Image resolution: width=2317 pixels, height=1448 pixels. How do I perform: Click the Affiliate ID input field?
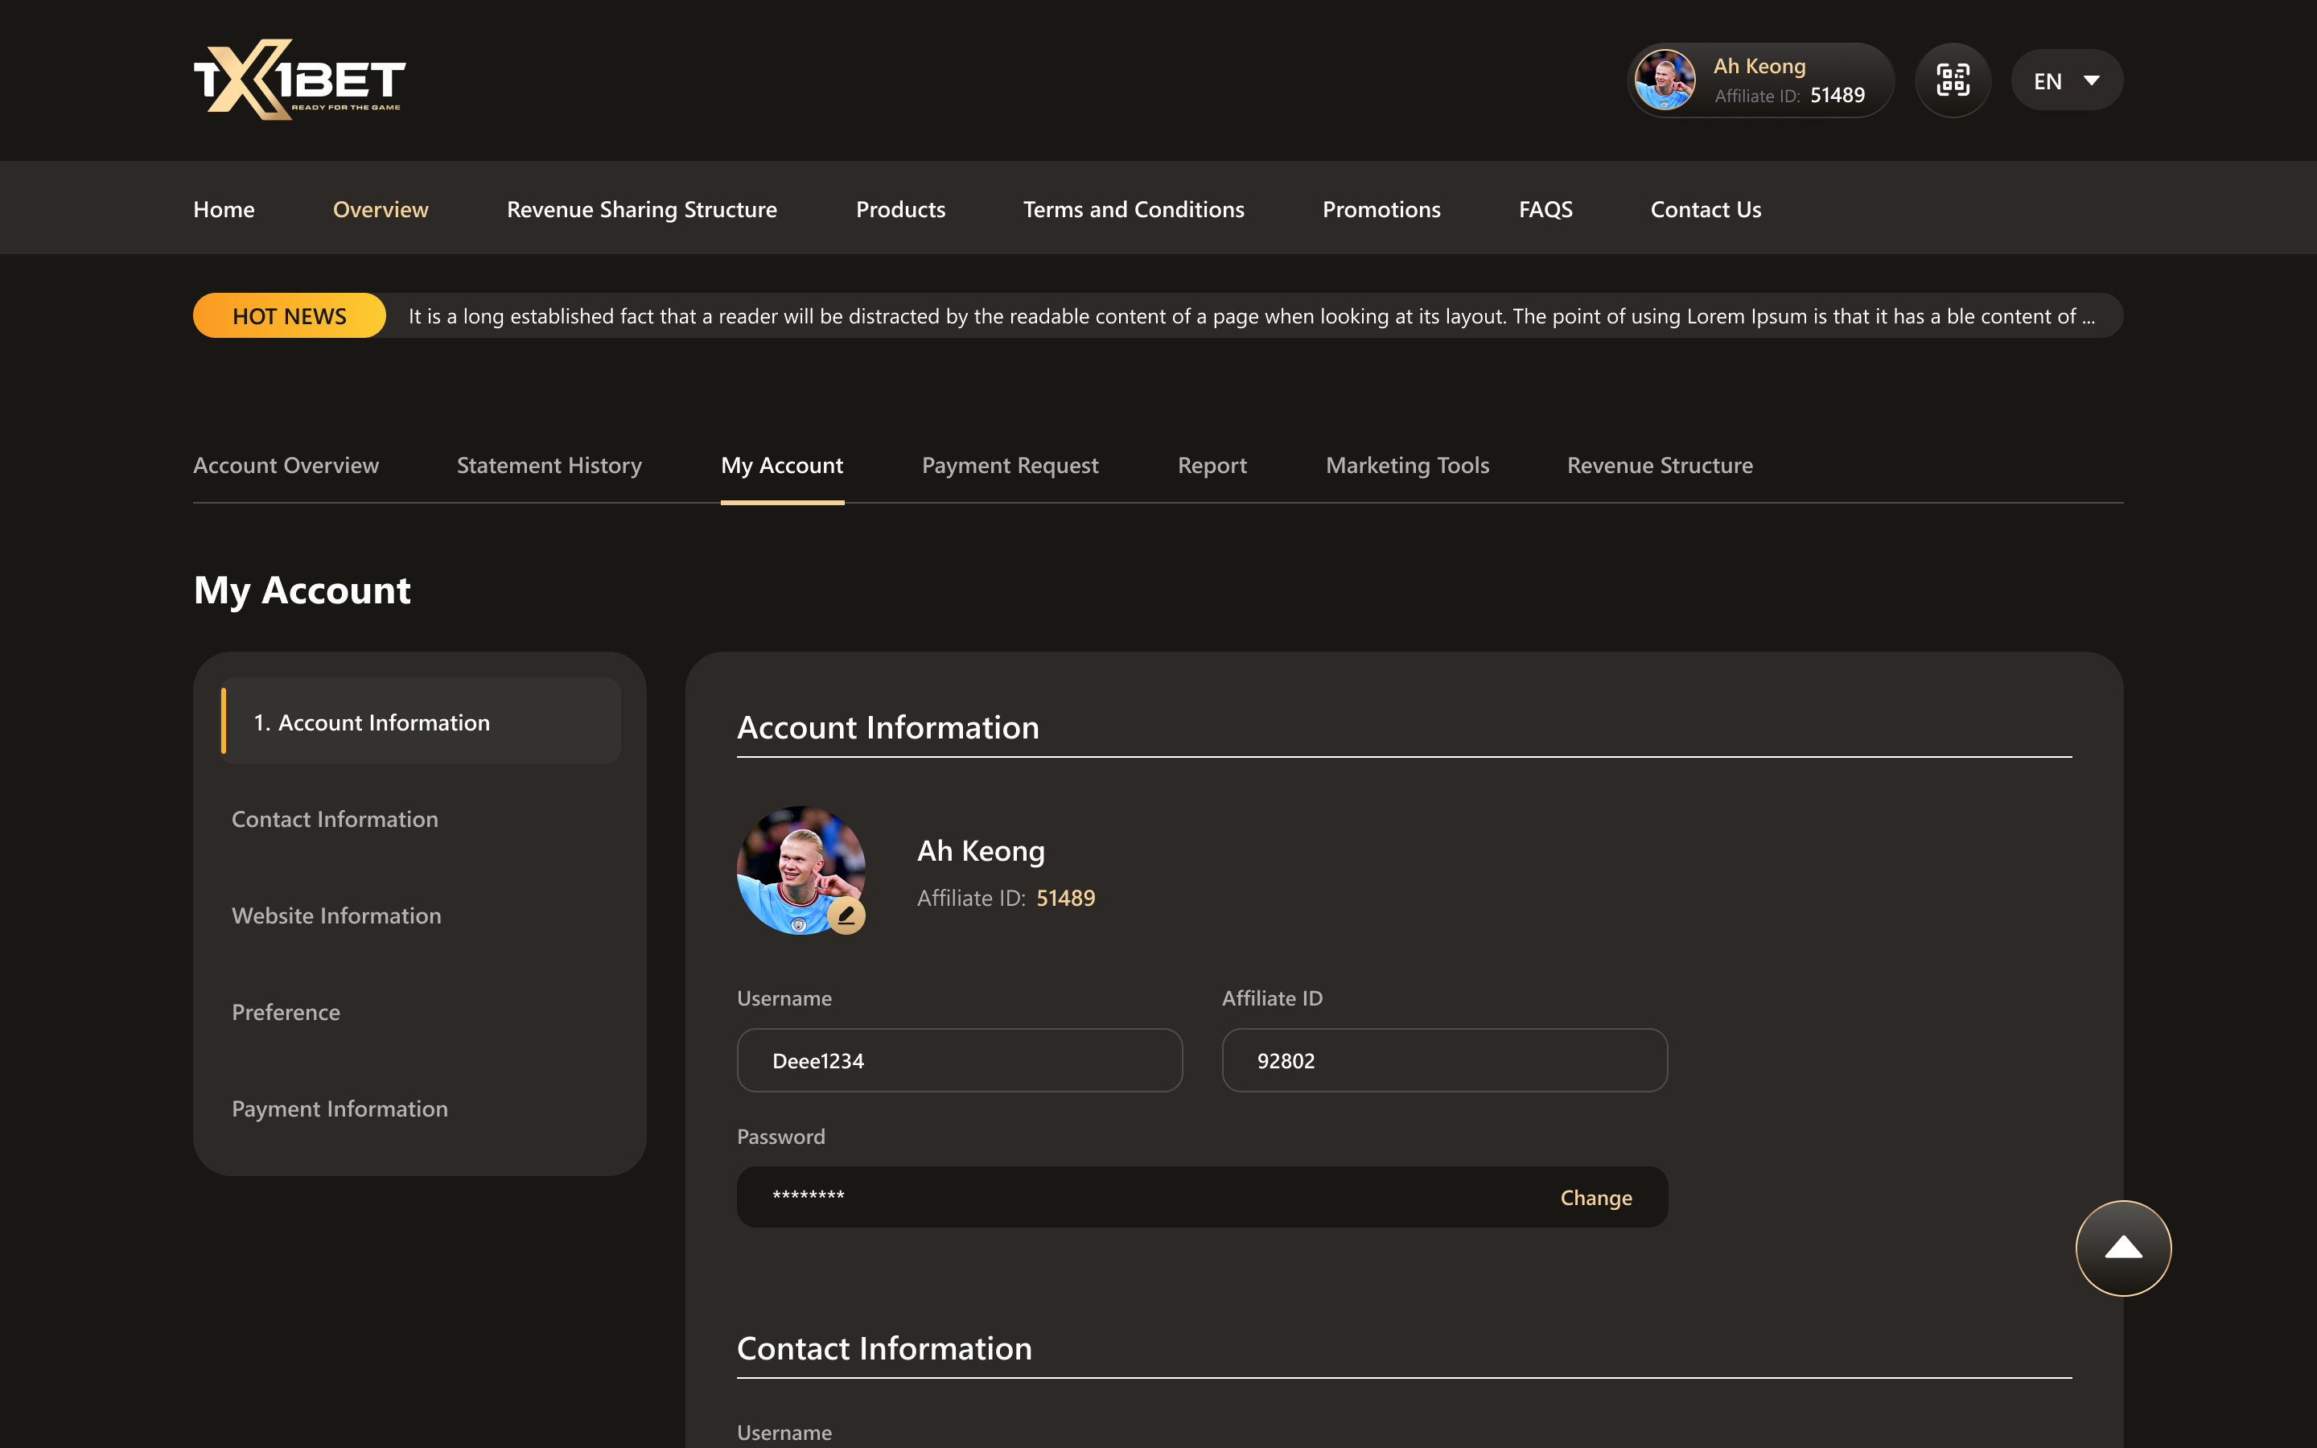[x=1444, y=1061]
